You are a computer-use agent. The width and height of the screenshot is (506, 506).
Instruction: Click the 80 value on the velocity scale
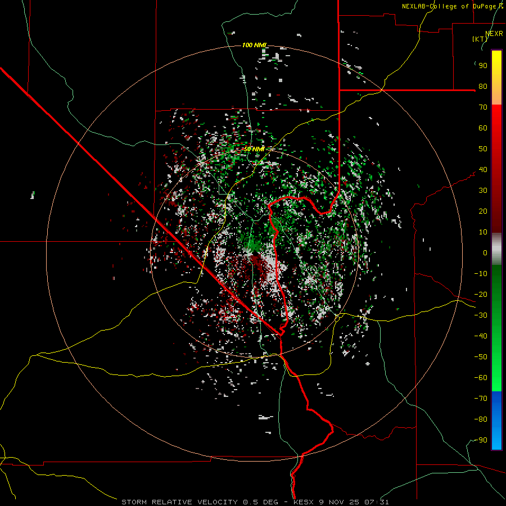(483, 86)
